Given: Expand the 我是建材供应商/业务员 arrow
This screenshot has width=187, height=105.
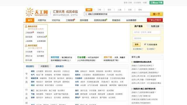Looking at the screenshot, I should tap(132, 62).
